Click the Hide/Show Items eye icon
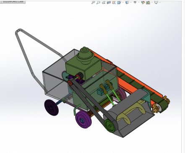This screenshot has height=153, width=185. (135, 3)
